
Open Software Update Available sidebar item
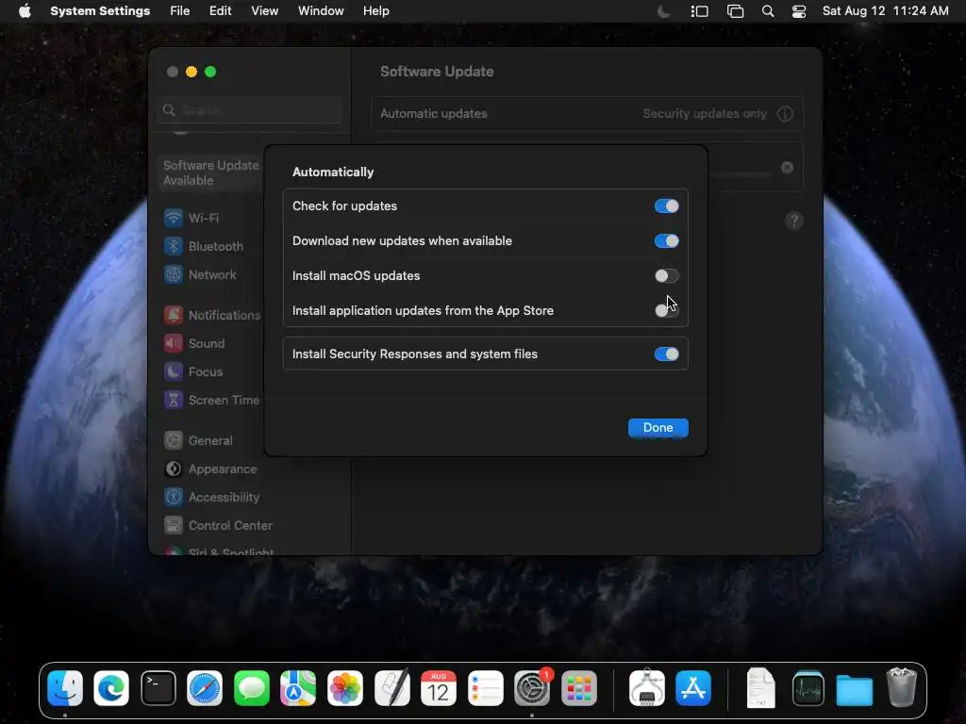(210, 173)
